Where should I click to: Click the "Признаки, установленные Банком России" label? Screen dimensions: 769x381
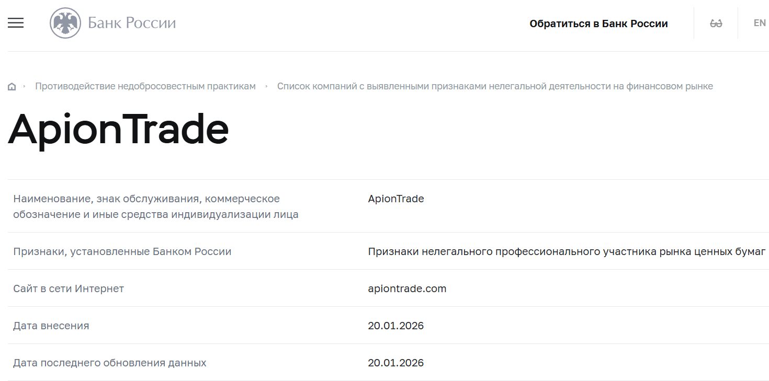(x=121, y=251)
